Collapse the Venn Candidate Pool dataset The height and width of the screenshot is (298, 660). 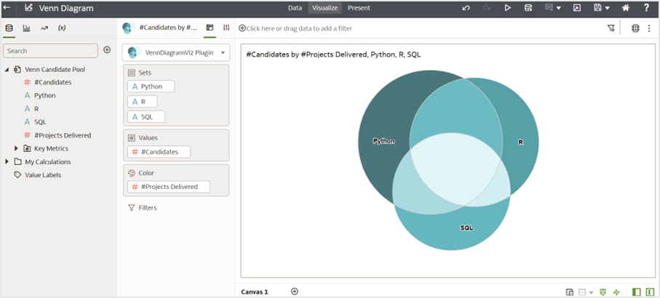pos(7,69)
